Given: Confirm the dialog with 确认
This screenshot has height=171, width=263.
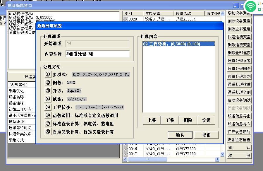Looking at the screenshot, I should pyautogui.click(x=180, y=135).
